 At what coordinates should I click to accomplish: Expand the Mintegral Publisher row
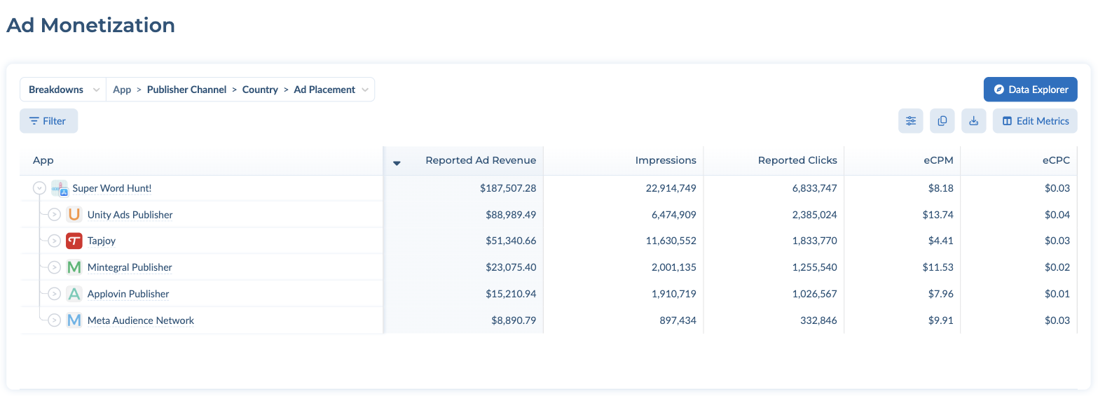[55, 267]
